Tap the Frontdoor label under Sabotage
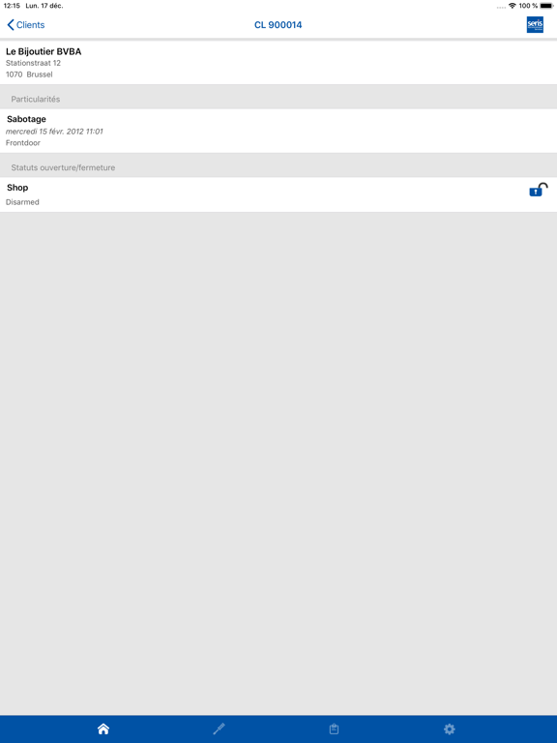This screenshot has height=743, width=557. (x=23, y=142)
